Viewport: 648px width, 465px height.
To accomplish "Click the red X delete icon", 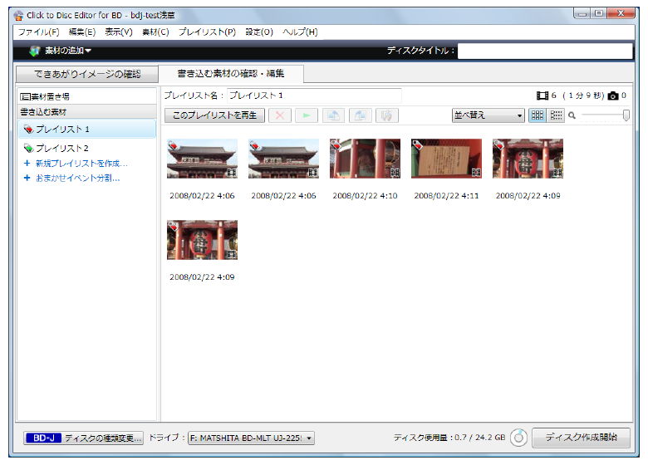I will (x=280, y=115).
